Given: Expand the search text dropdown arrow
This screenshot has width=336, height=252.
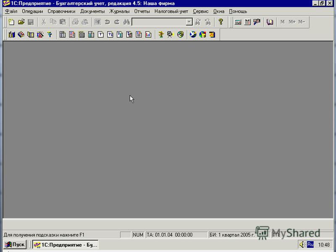Looking at the screenshot, I should 189,22.
